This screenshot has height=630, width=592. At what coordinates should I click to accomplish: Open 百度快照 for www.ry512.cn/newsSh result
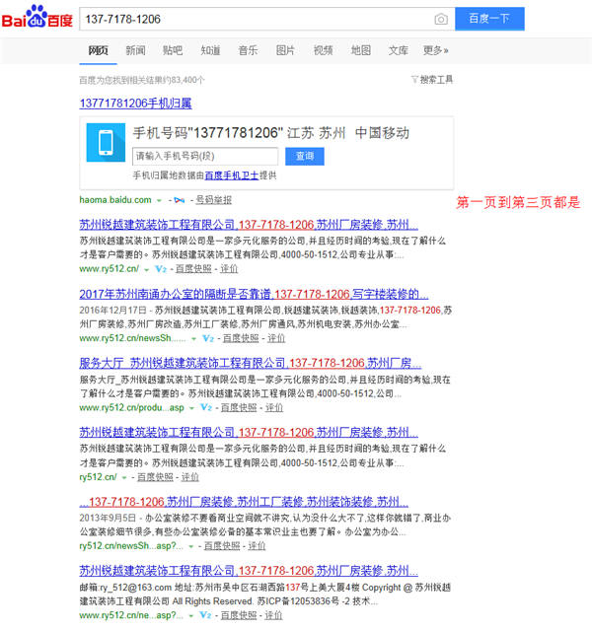click(x=241, y=338)
